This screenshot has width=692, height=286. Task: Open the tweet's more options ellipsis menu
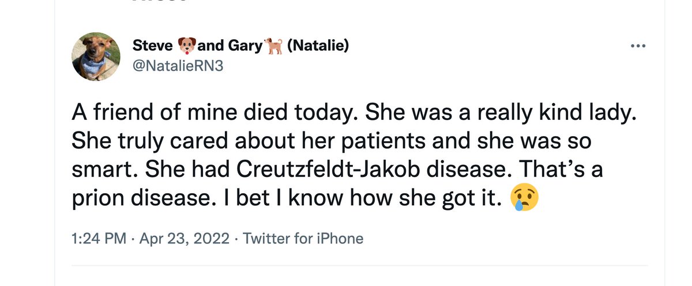pos(637,46)
